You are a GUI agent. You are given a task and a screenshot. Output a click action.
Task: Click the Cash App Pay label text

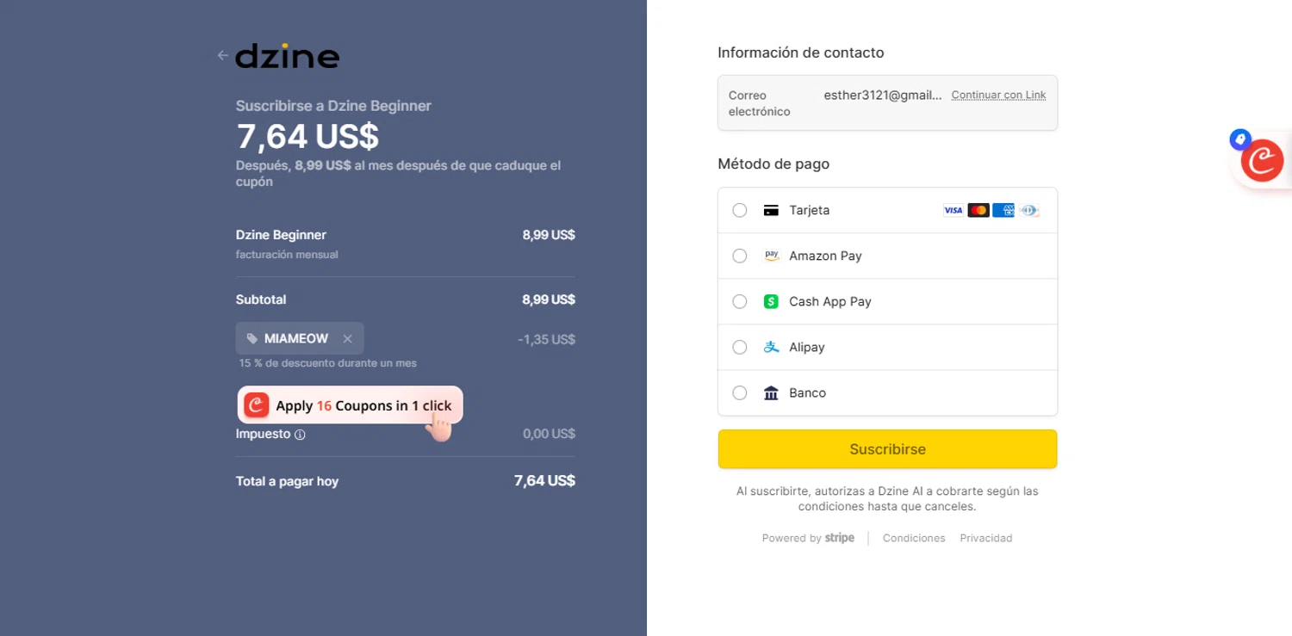830,301
